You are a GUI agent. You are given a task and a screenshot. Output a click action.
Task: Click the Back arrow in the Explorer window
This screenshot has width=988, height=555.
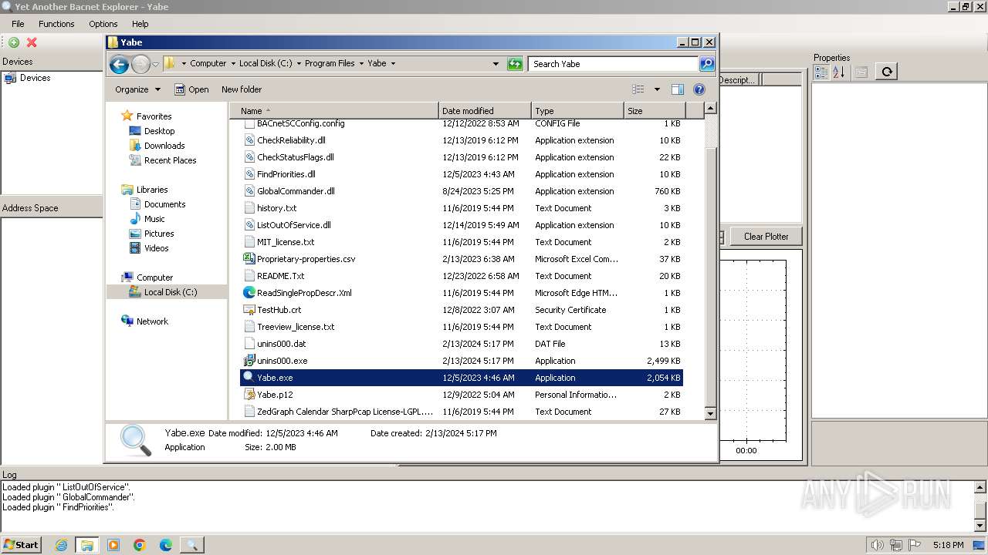pyautogui.click(x=119, y=64)
